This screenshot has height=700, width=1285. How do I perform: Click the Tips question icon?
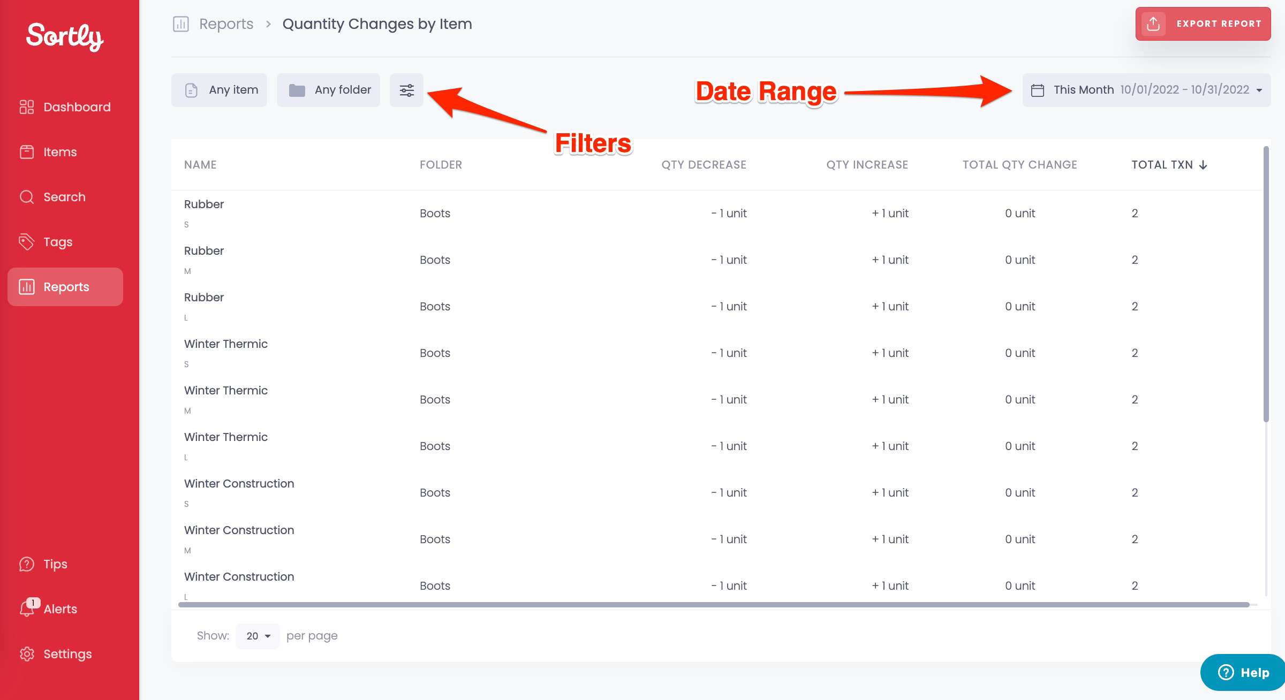pyautogui.click(x=27, y=564)
